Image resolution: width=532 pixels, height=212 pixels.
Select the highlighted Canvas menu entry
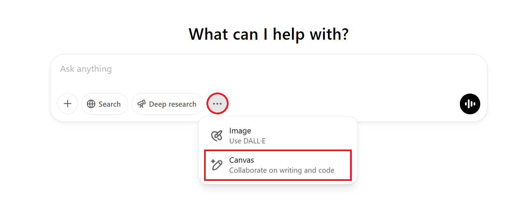pos(278,165)
